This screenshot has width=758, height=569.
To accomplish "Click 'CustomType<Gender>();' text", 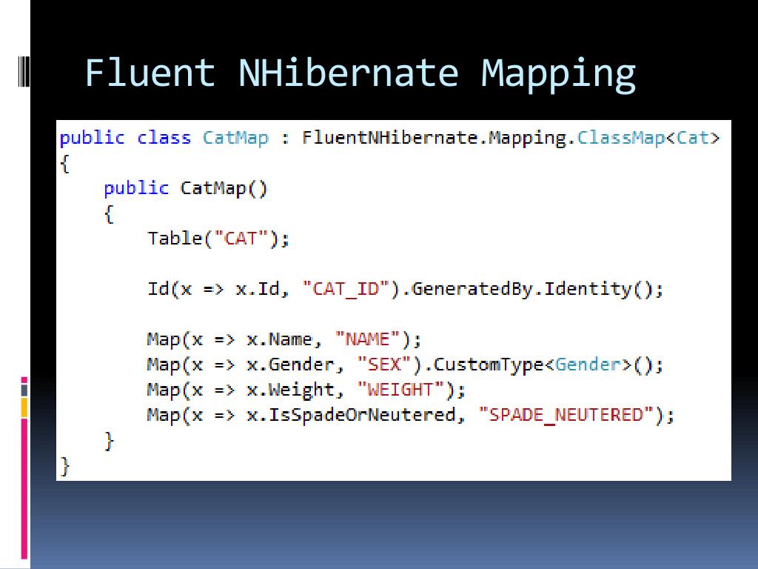I will click(x=549, y=365).
